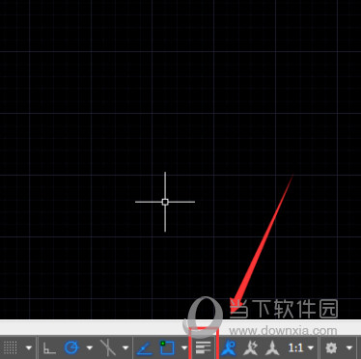
Task: Open annotation scale 1:1 dropdown
Action: (x=301, y=347)
